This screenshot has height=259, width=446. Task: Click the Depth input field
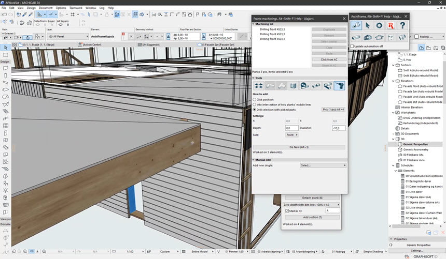click(292, 128)
